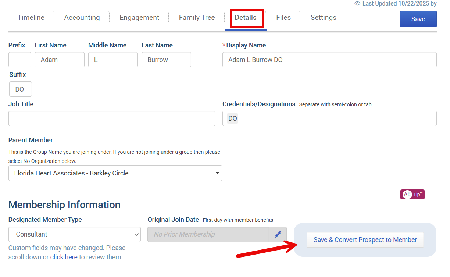Switch to the Timeline tab

(x=31, y=18)
